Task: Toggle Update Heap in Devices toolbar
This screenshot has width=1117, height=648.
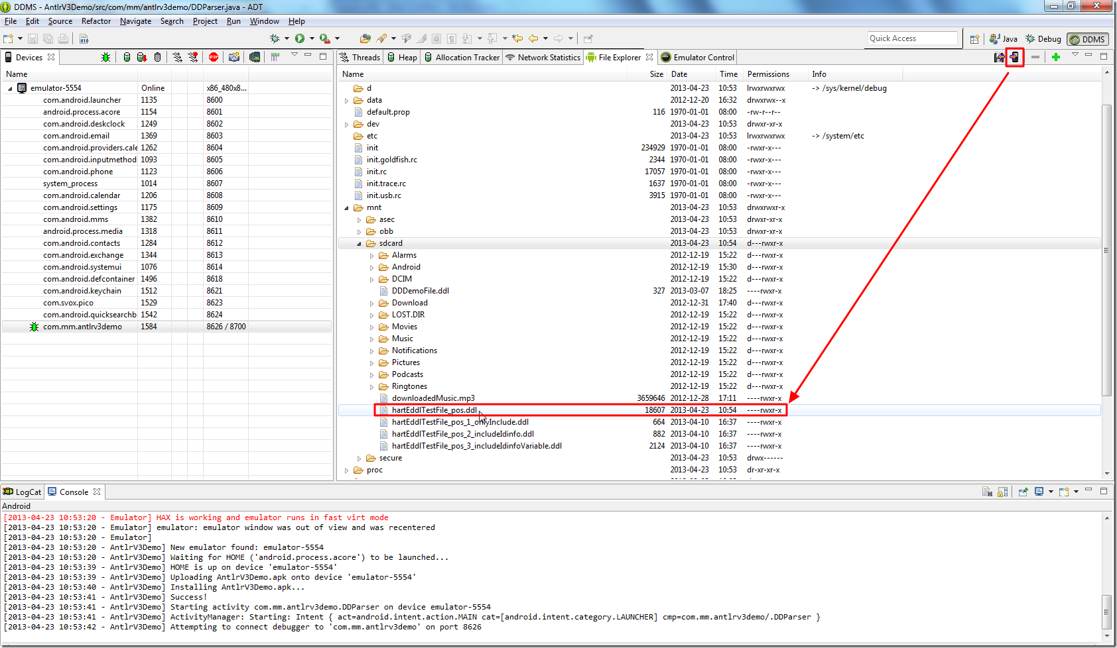Action: 127,58
